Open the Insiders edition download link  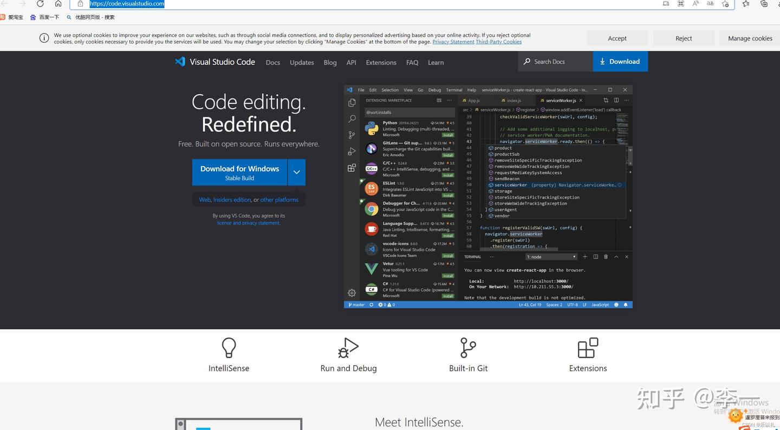point(232,199)
